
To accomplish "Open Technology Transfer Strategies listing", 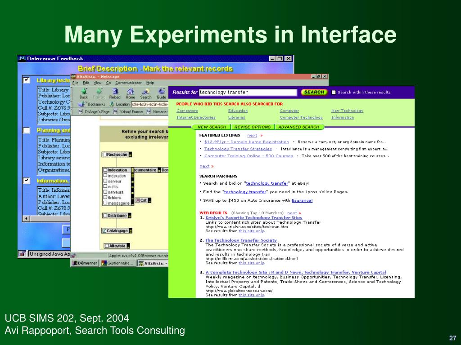I will click(x=238, y=149).
